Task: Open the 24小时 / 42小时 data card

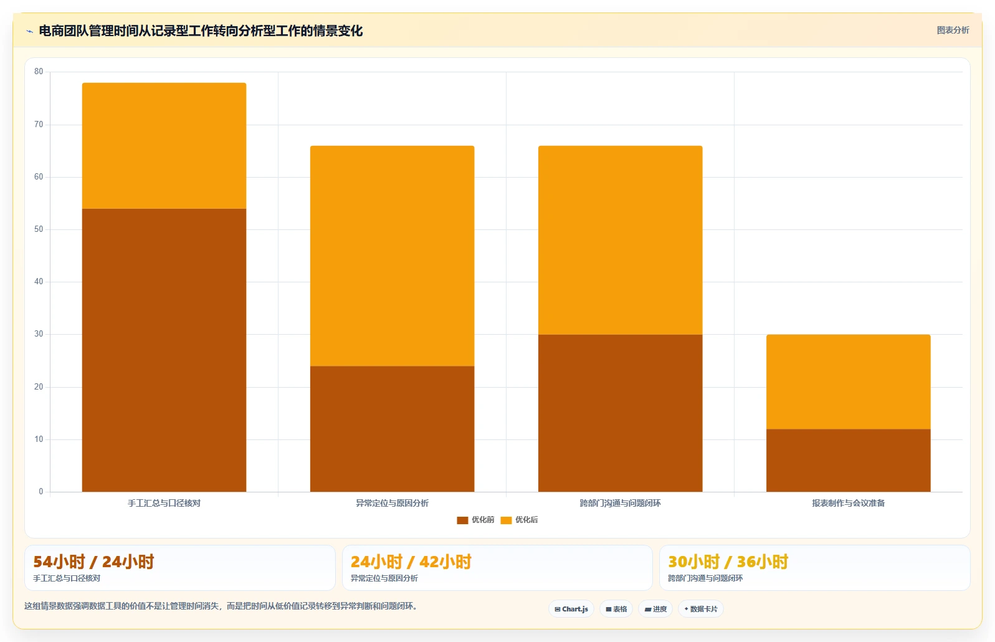Action: pos(497,568)
